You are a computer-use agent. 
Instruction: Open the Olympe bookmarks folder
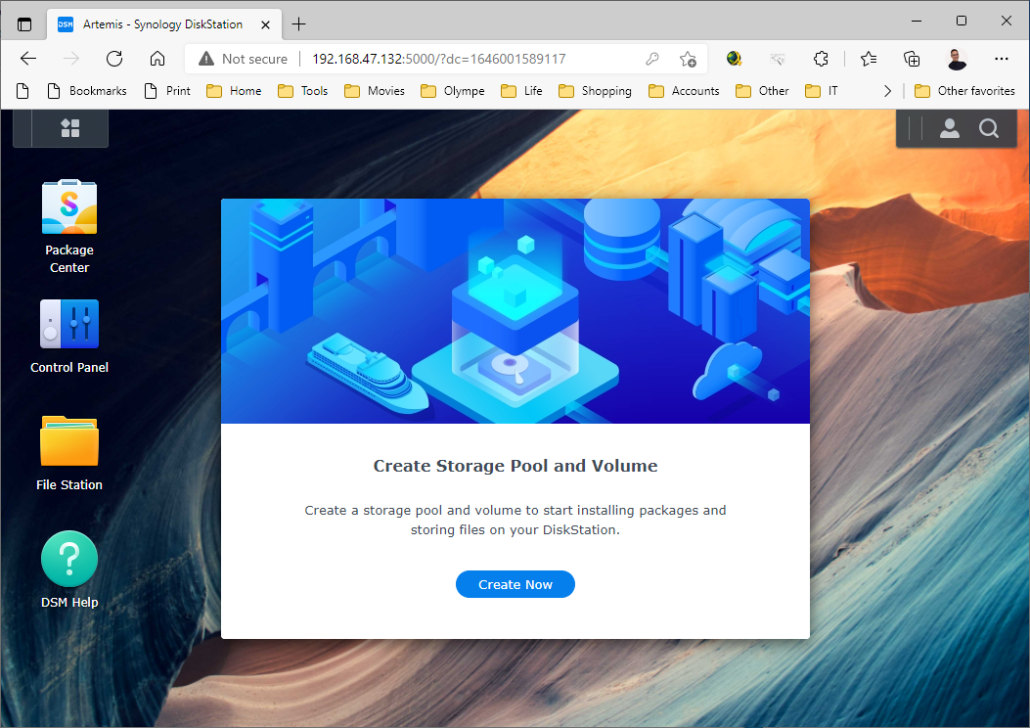pyautogui.click(x=453, y=91)
